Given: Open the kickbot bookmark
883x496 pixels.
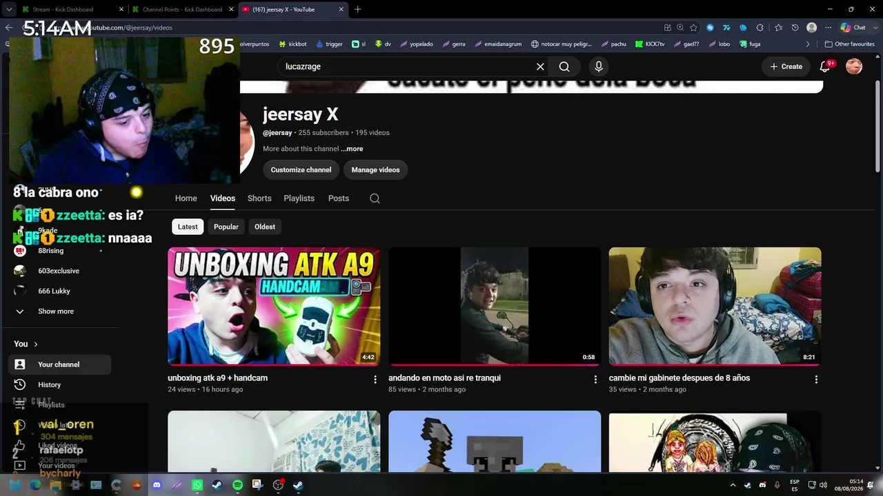Looking at the screenshot, I should 292,44.
